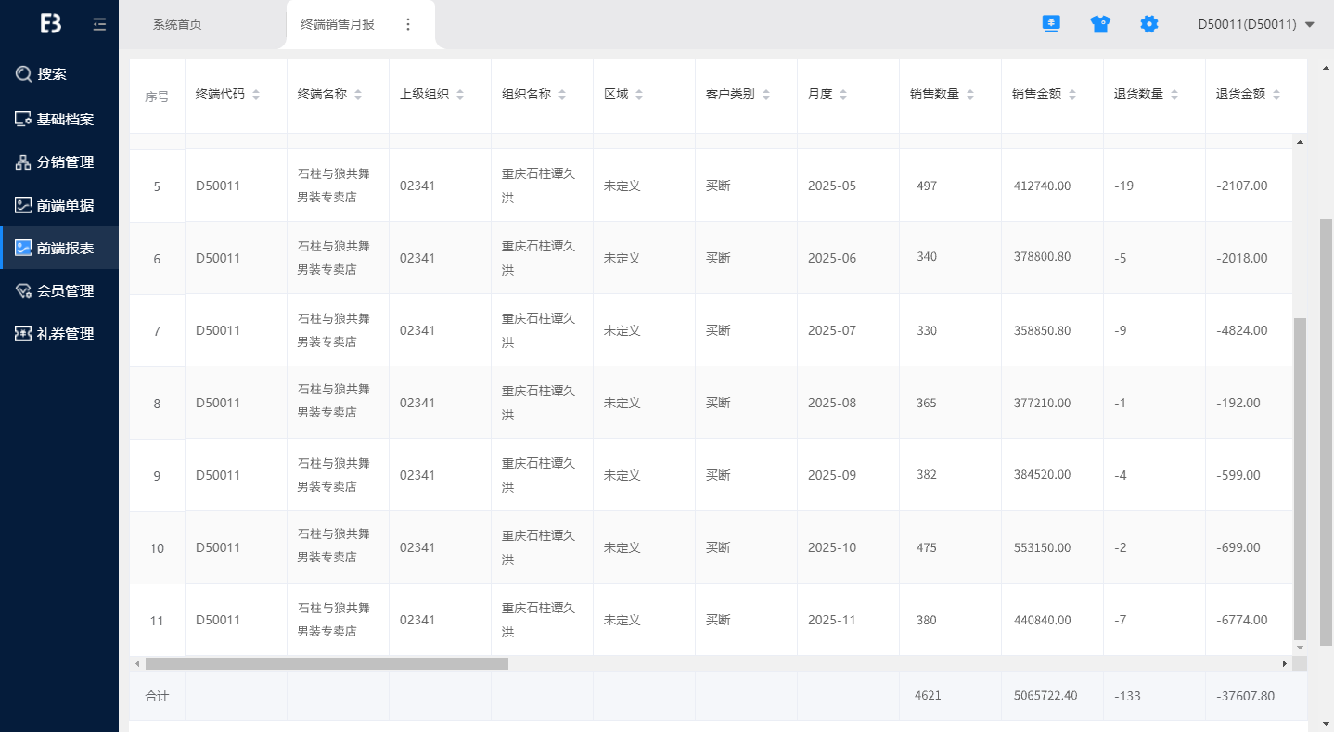Sort by 销售数量 column
This screenshot has height=732, width=1334.
point(970,95)
